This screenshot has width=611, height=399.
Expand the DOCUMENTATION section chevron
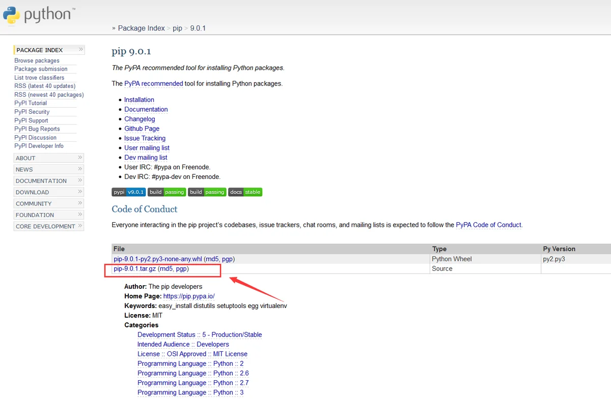tap(80, 180)
